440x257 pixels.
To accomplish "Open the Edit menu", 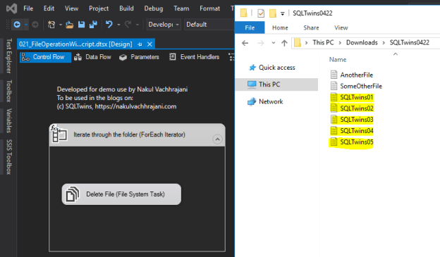I will [49, 8].
